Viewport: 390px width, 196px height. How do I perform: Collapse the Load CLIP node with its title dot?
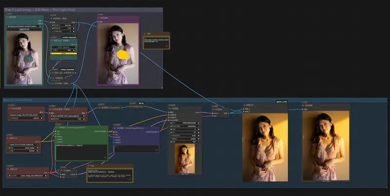coord(8,138)
